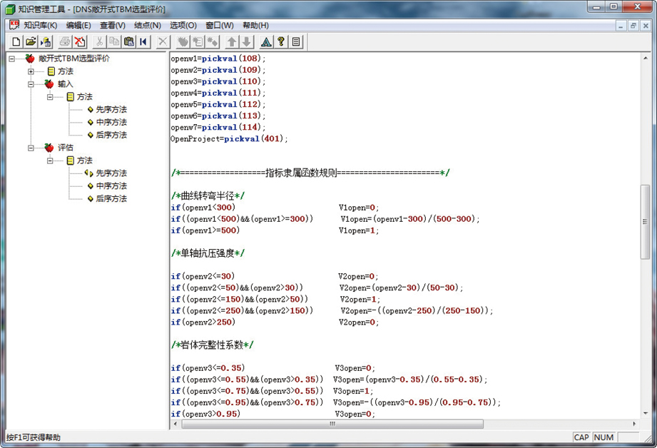Click the code editor vertical scrollbar thumb
The image size is (657, 448).
(x=645, y=222)
